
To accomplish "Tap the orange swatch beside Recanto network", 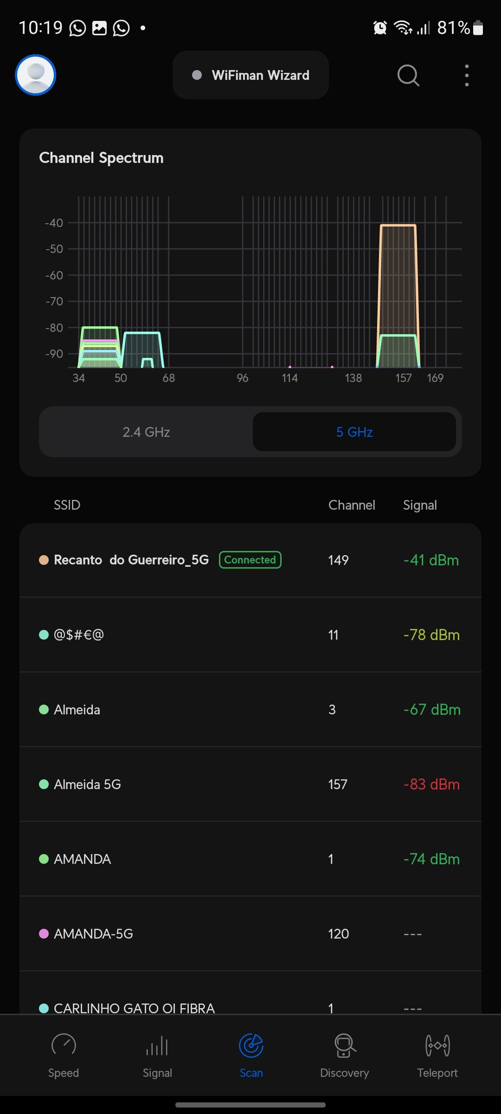I will coord(44,560).
